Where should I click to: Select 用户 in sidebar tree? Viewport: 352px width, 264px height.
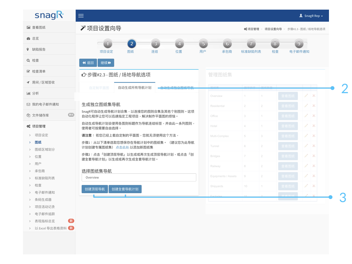click(x=38, y=164)
